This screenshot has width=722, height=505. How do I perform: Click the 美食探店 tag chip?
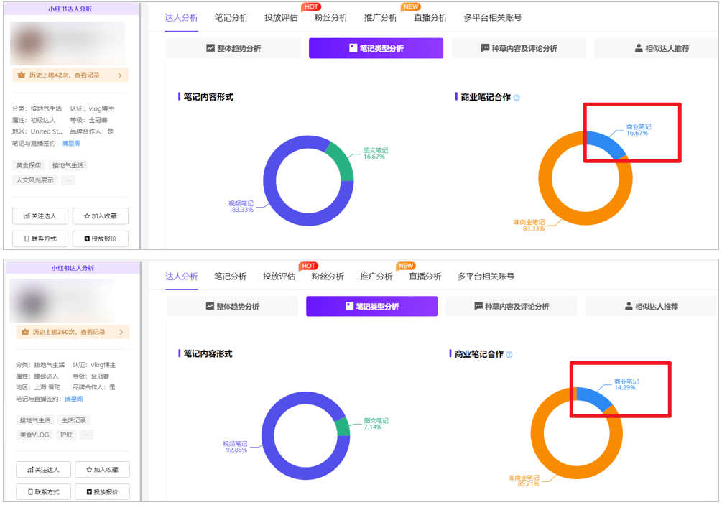pos(29,165)
